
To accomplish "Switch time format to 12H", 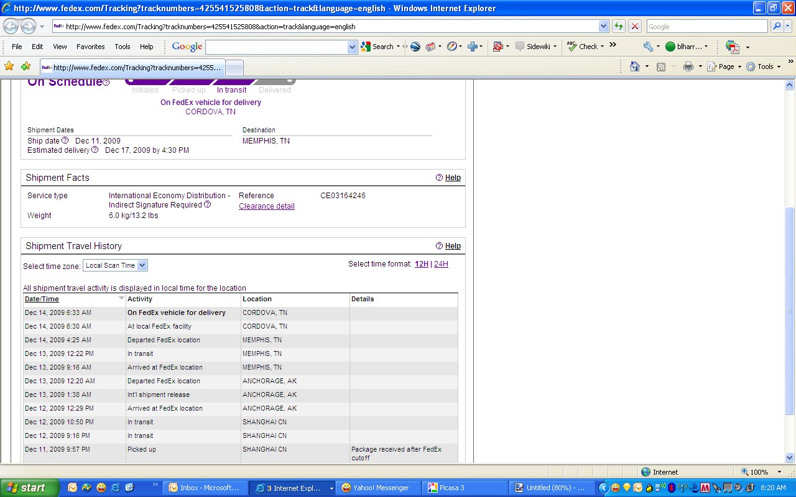I will 422,264.
